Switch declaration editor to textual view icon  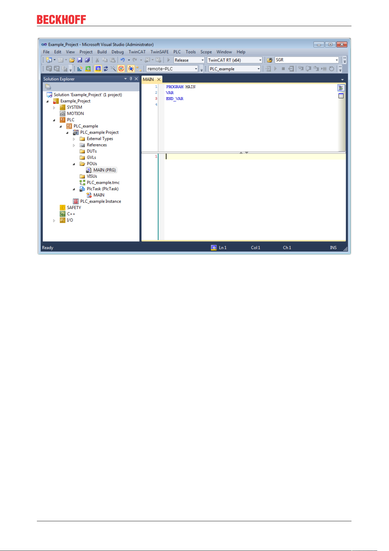point(341,88)
